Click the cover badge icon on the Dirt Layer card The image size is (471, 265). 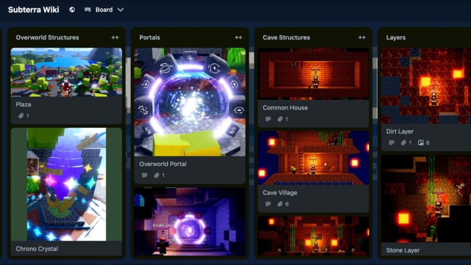point(421,142)
